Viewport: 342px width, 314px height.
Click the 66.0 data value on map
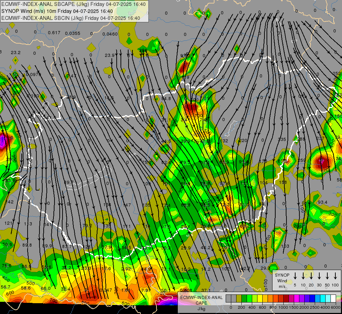coord(45,288)
